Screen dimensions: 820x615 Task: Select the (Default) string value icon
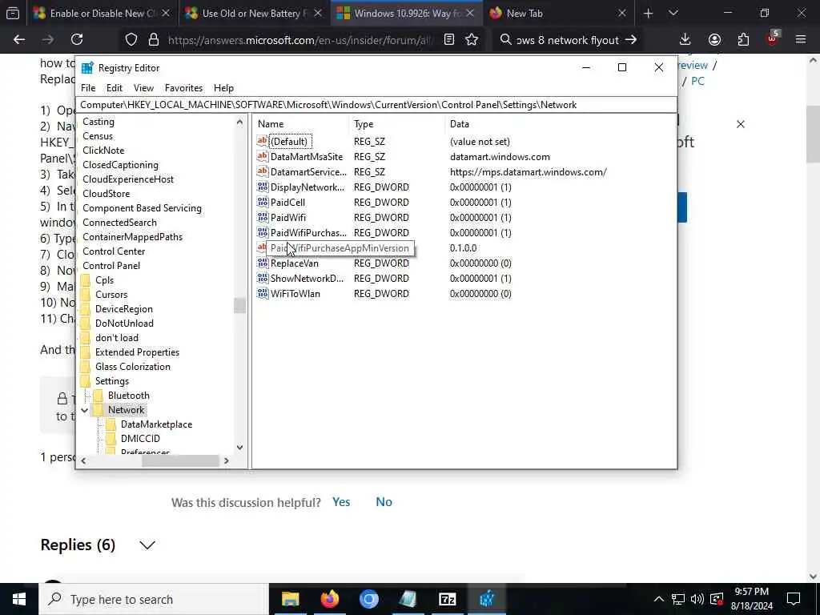click(263, 141)
